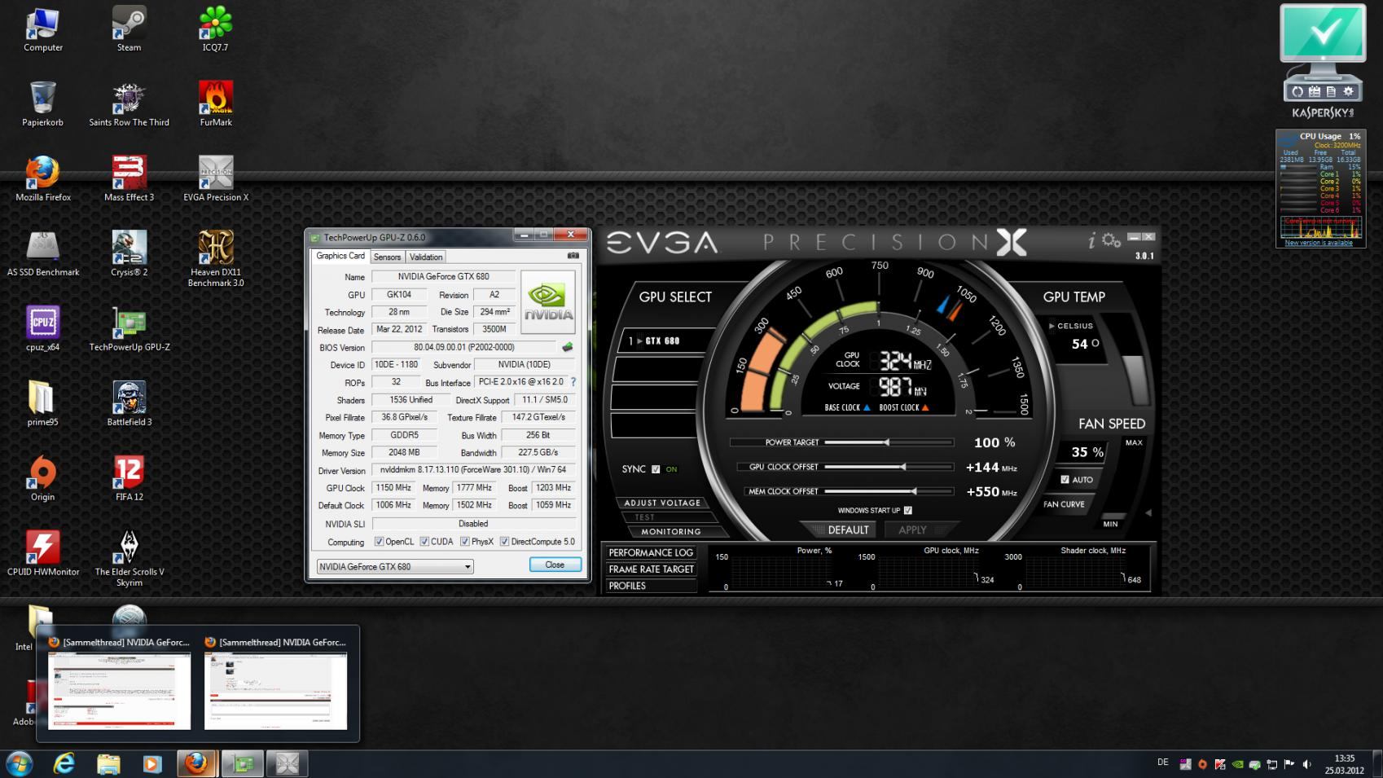Toggle the PhysX checkbox

pyautogui.click(x=464, y=542)
